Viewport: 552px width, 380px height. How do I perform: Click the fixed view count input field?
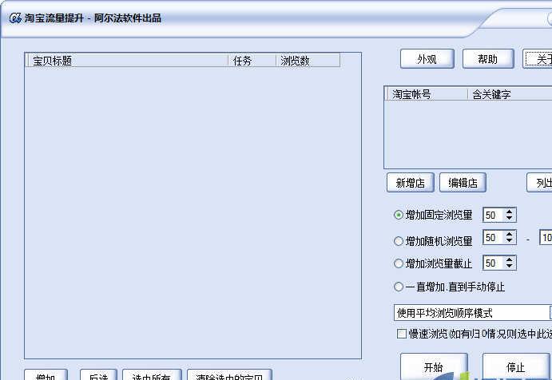(494, 215)
